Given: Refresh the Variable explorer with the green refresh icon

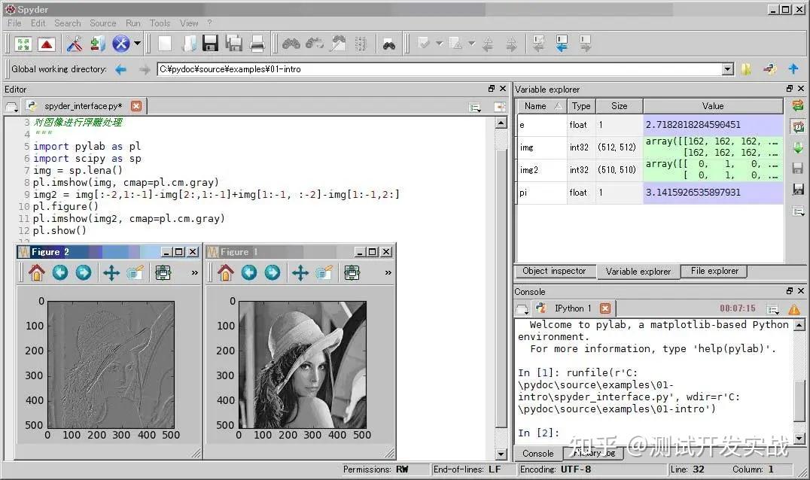Looking at the screenshot, I should click(x=798, y=105).
